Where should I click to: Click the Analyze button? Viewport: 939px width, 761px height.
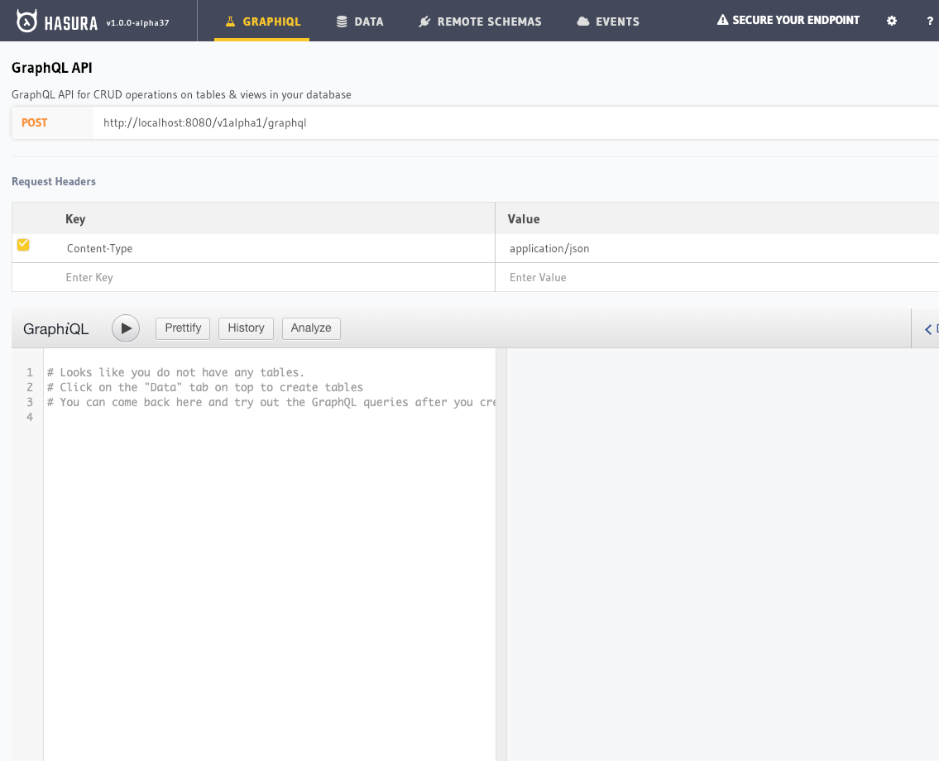pos(311,328)
